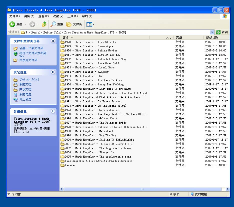The image size is (234, 207).
Task: Click the green Go (转到) arrow
Action: coord(218,32)
